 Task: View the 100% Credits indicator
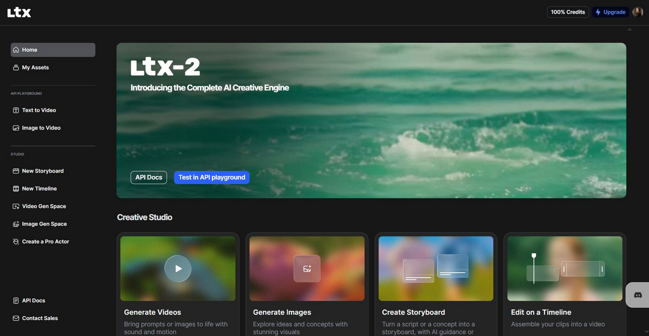[568, 12]
